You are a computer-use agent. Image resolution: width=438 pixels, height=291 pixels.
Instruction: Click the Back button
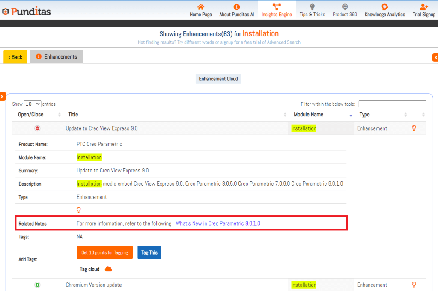point(15,57)
